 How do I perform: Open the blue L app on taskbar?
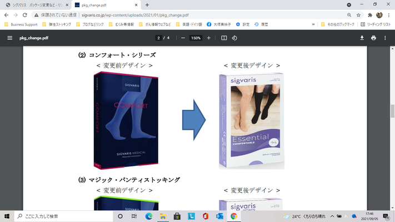(x=191, y=216)
